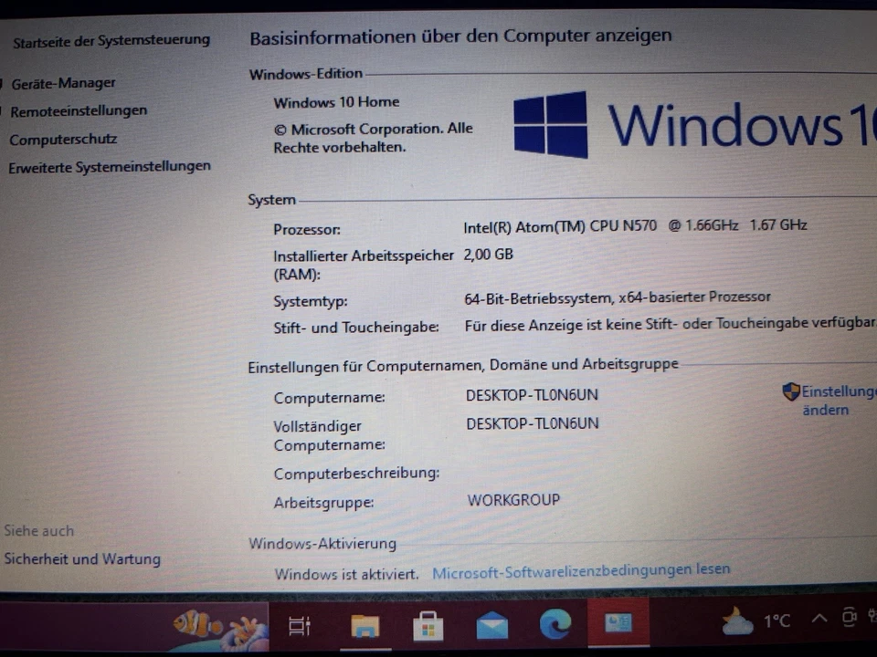Open Erweiterte Systemeinstellungen
The image size is (877, 657).
[110, 167]
